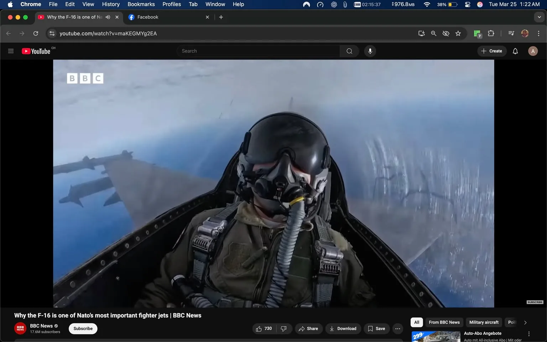The height and width of the screenshot is (342, 547).
Task: Subscribe to BBC News
Action: [83, 328]
